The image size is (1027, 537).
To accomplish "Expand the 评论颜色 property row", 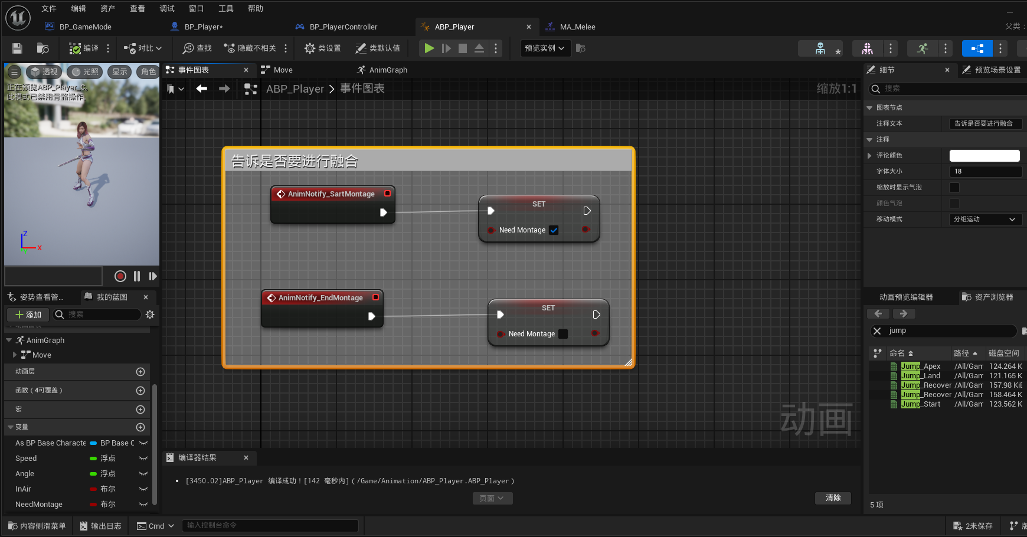I will pyautogui.click(x=870, y=156).
